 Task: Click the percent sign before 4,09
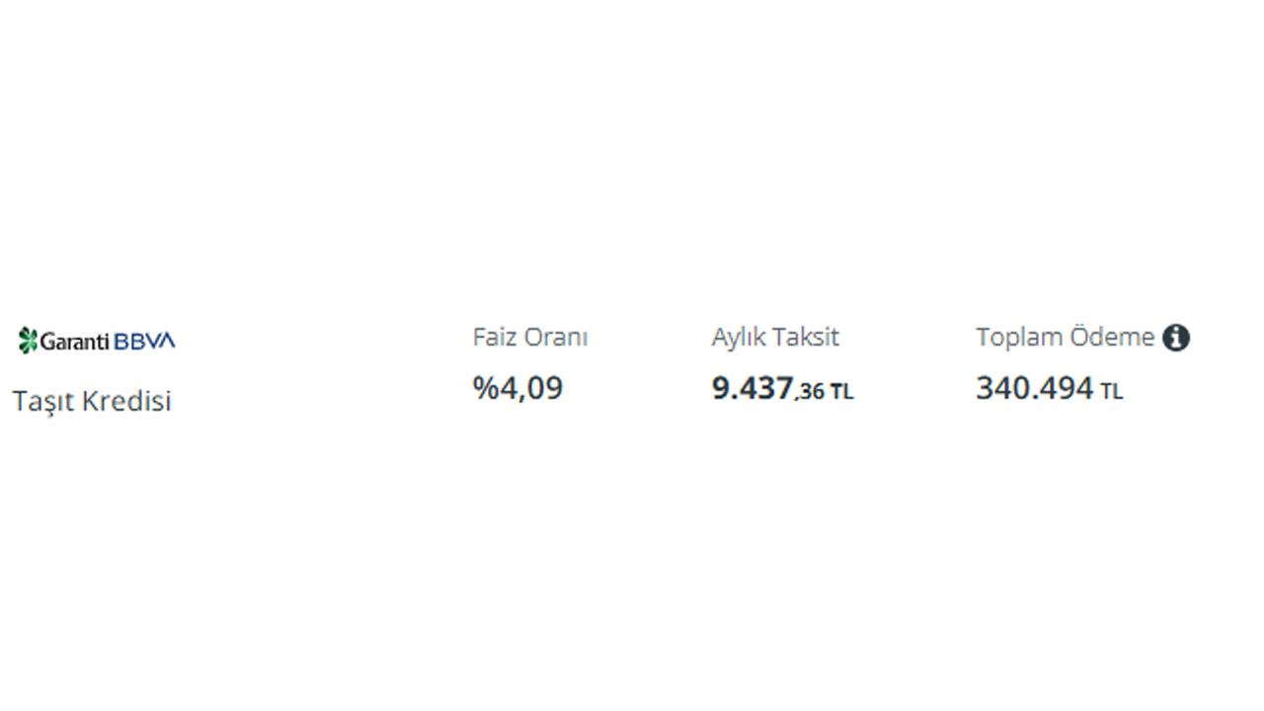point(485,388)
